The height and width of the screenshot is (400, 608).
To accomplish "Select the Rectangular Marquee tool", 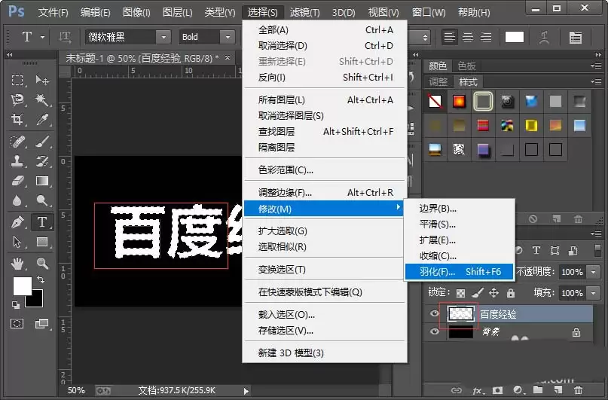I will (x=17, y=81).
